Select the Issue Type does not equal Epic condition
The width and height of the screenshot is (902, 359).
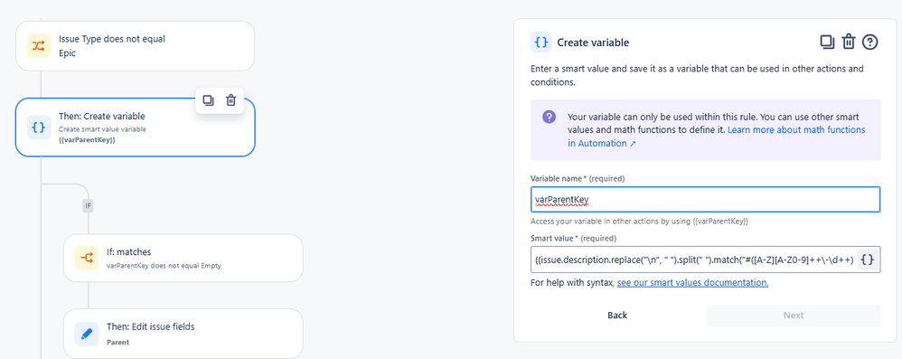(x=136, y=46)
